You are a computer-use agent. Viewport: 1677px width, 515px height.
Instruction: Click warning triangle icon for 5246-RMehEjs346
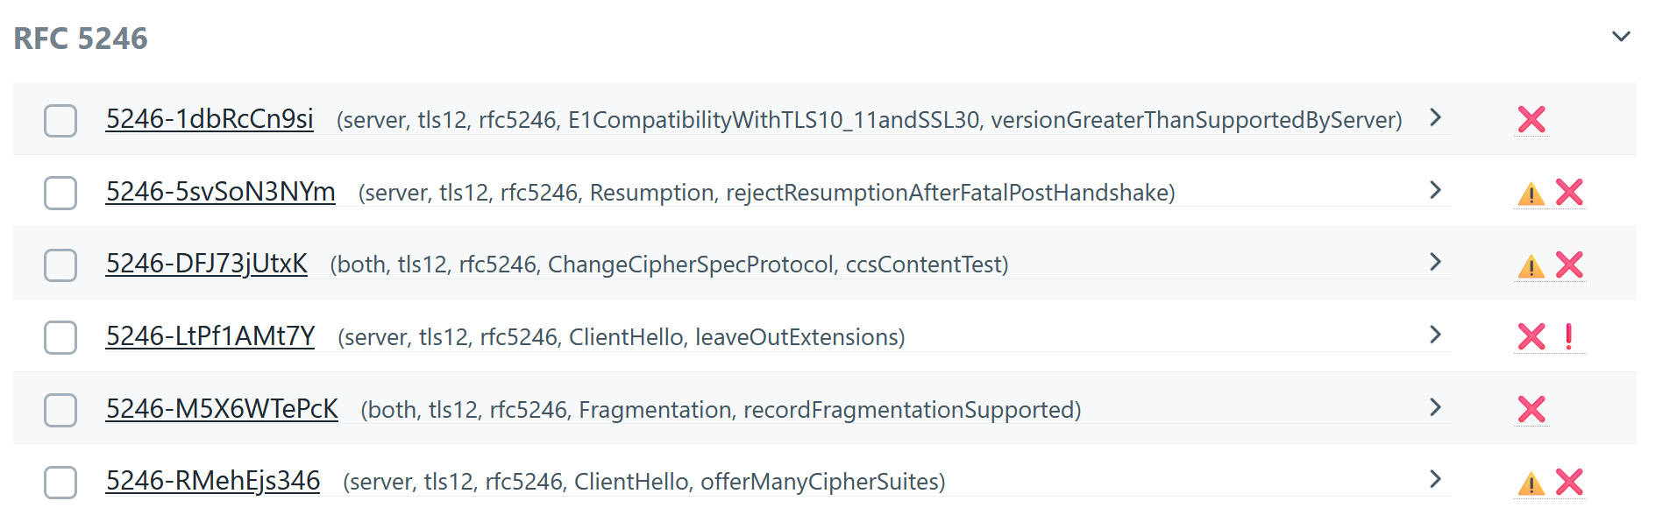1531,483
